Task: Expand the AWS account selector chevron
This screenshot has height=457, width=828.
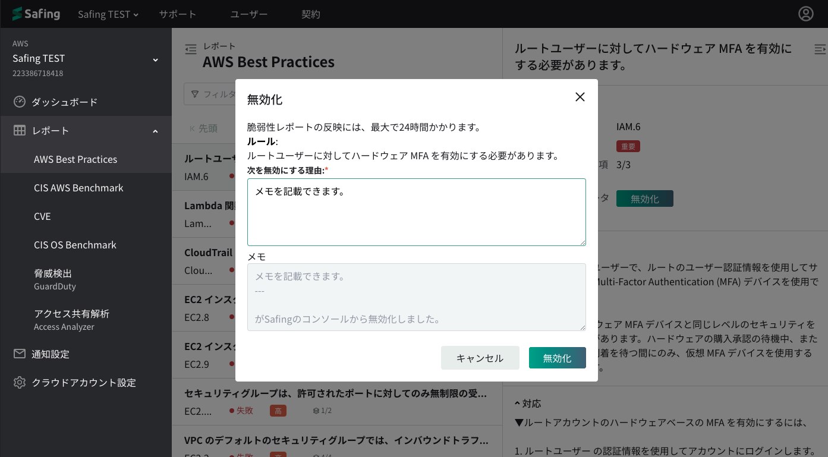Action: click(x=156, y=59)
